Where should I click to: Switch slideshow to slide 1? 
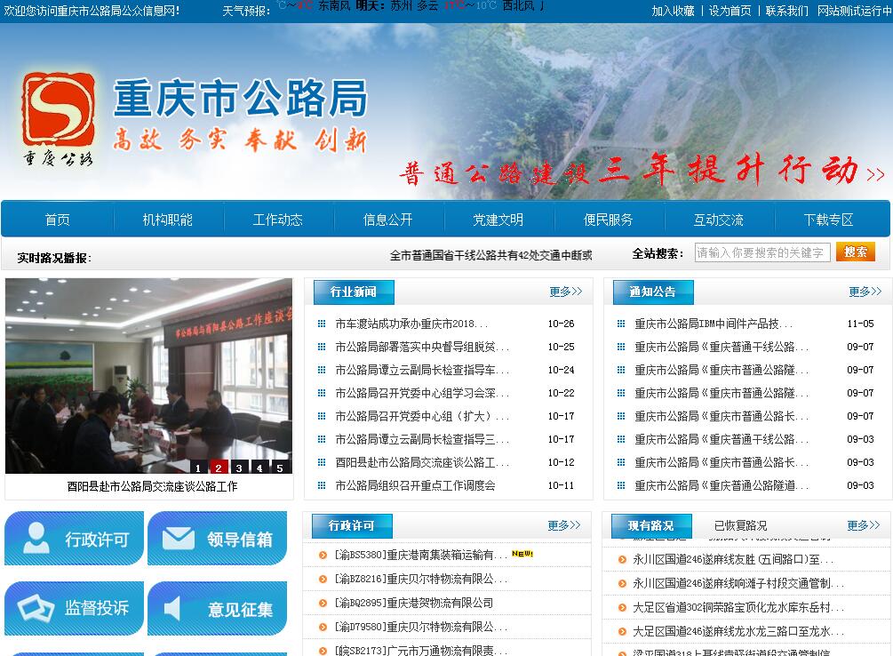pyautogui.click(x=198, y=468)
